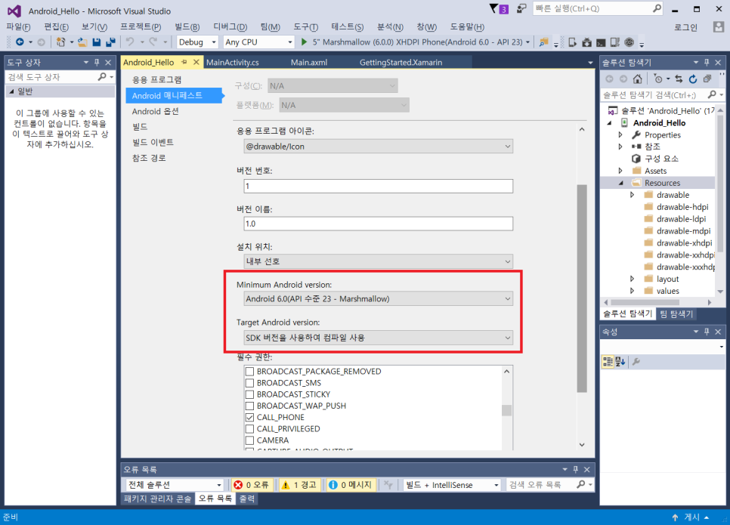Click the green Start debugging play icon
The image size is (730, 525).
(x=304, y=42)
